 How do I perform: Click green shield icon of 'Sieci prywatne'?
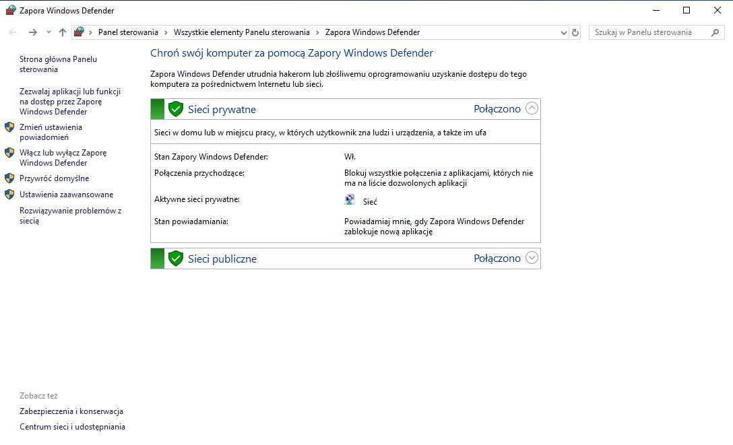point(176,109)
